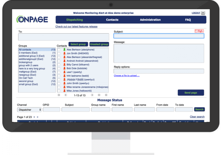Image resolution: width=222 pixels, height=155 pixels.
Task: Open the Administration tab
Action: pos(150,20)
